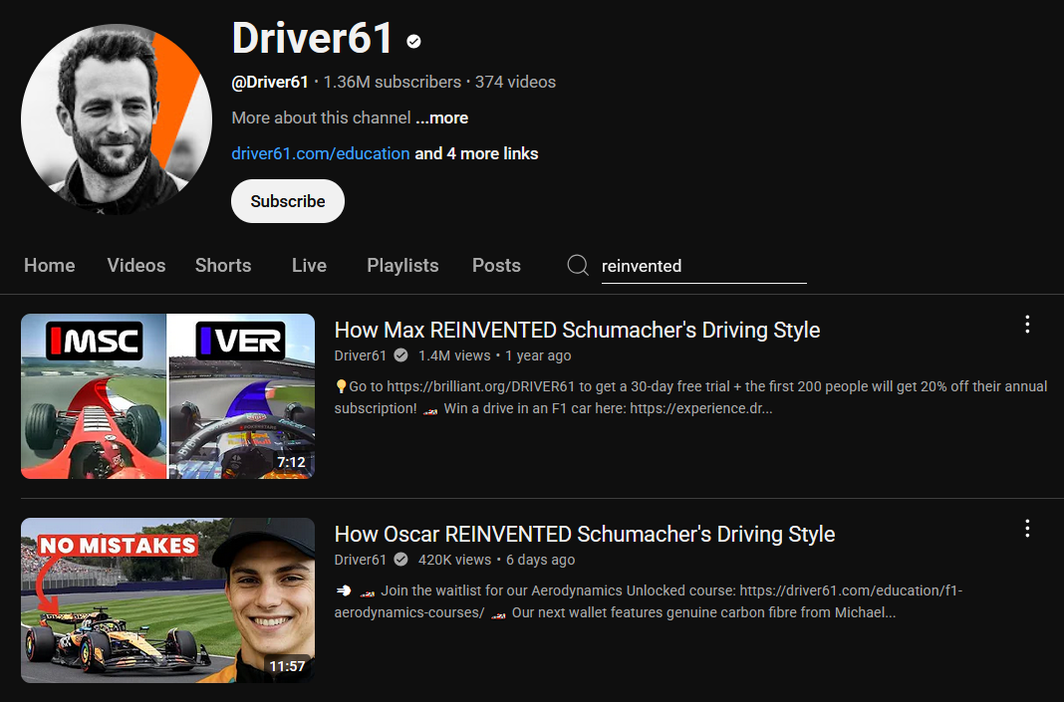Click the '420K views' text

point(454,560)
